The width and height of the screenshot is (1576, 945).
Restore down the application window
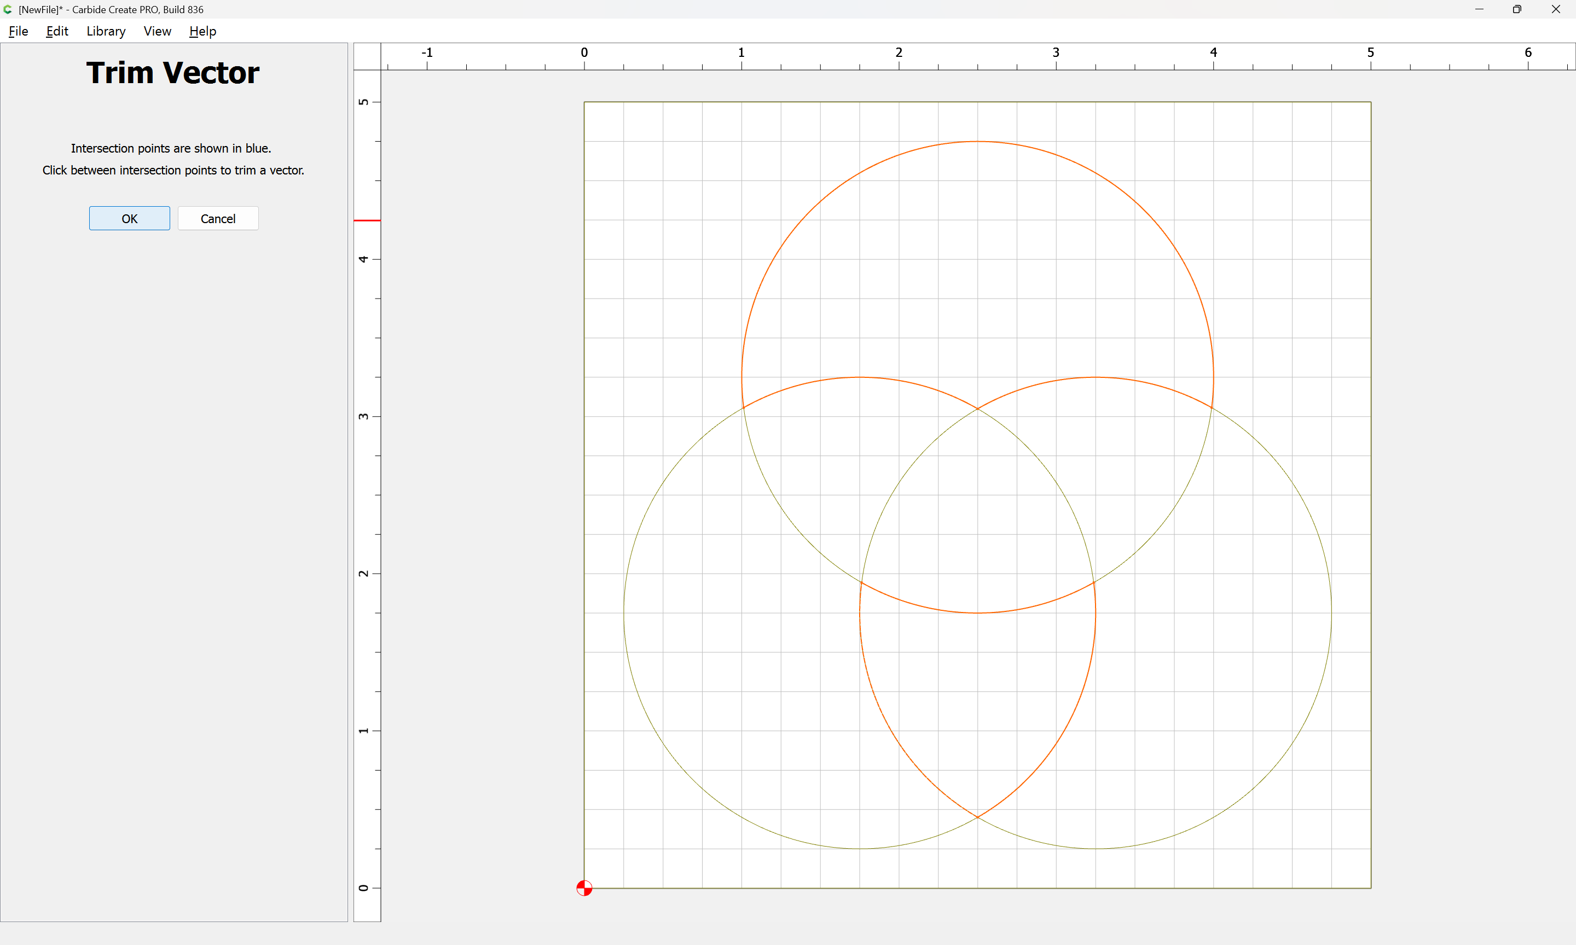pos(1517,9)
